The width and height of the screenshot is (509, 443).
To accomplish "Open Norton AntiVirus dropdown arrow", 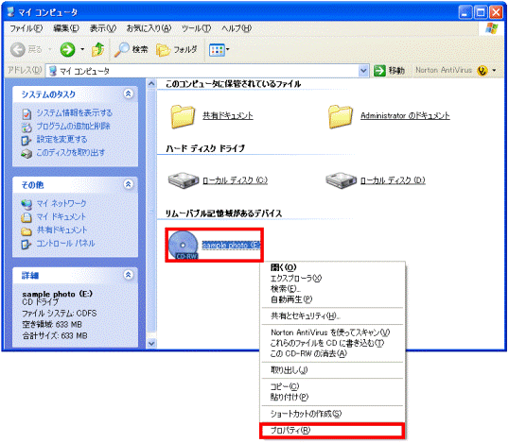I will (494, 70).
